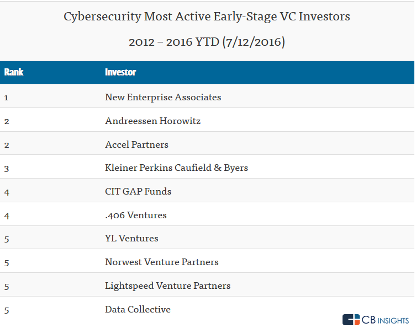Select YL Ventures in the table

coord(131,238)
